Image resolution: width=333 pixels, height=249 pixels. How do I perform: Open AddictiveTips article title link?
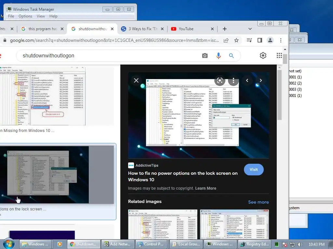(x=183, y=176)
